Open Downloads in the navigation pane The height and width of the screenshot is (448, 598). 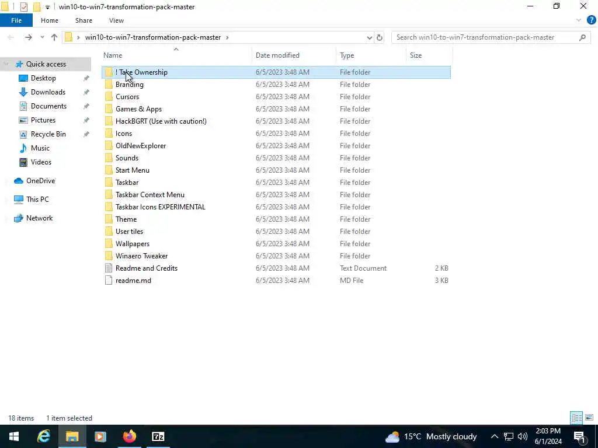click(x=48, y=92)
